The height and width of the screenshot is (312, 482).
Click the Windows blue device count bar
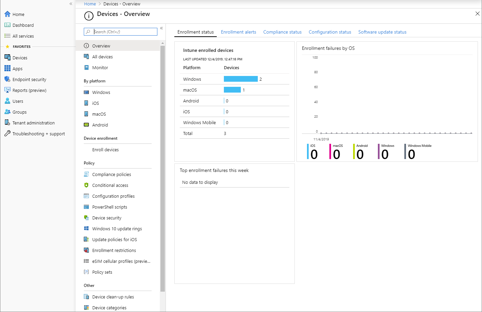241,79
